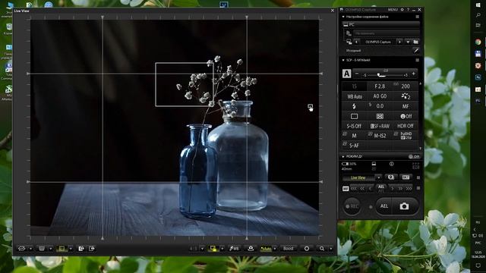486x273 pixels.
Task: Select ISO value 200
Action: point(406,86)
